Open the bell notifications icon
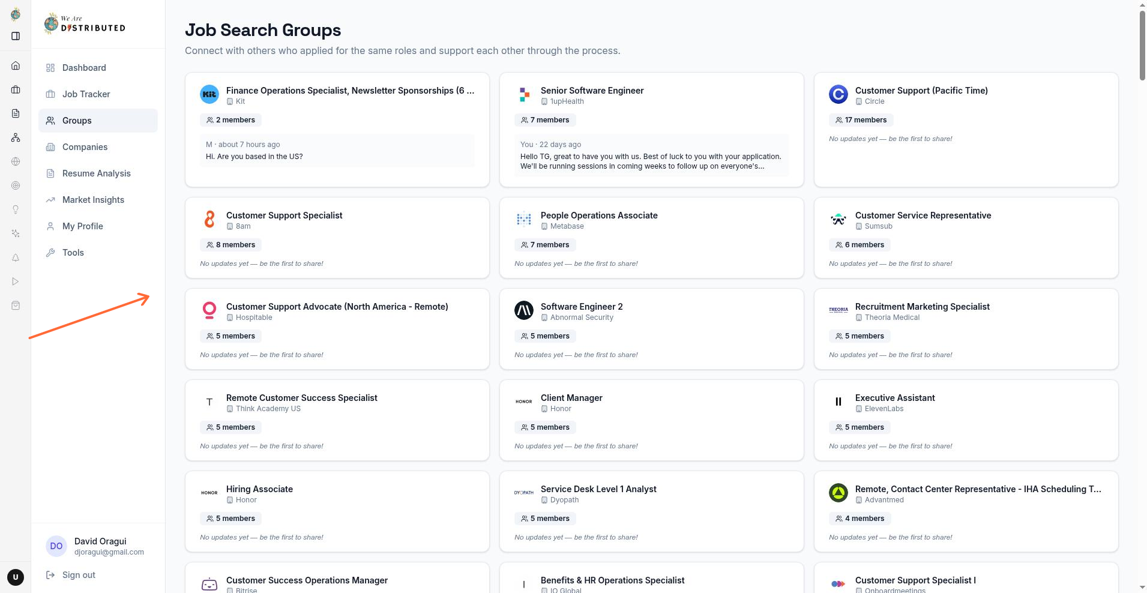 [x=16, y=257]
